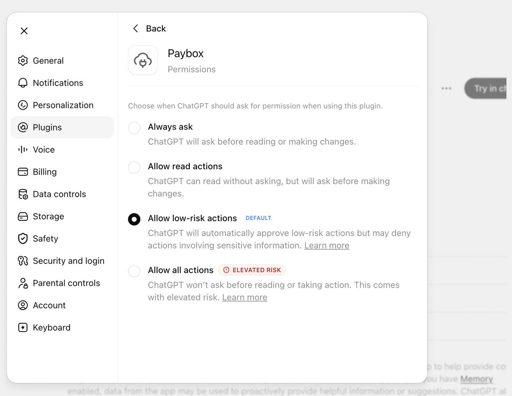Go to Parental controls settings
The image size is (512, 396).
pyautogui.click(x=62, y=283)
